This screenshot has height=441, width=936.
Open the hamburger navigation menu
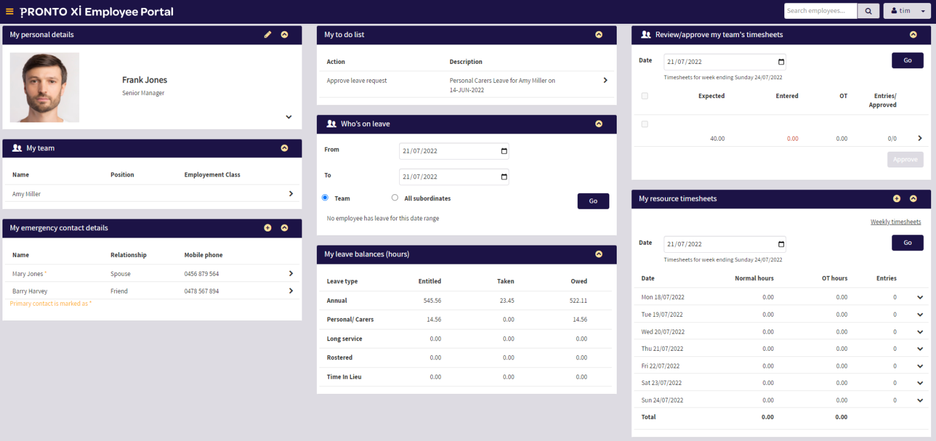click(9, 10)
